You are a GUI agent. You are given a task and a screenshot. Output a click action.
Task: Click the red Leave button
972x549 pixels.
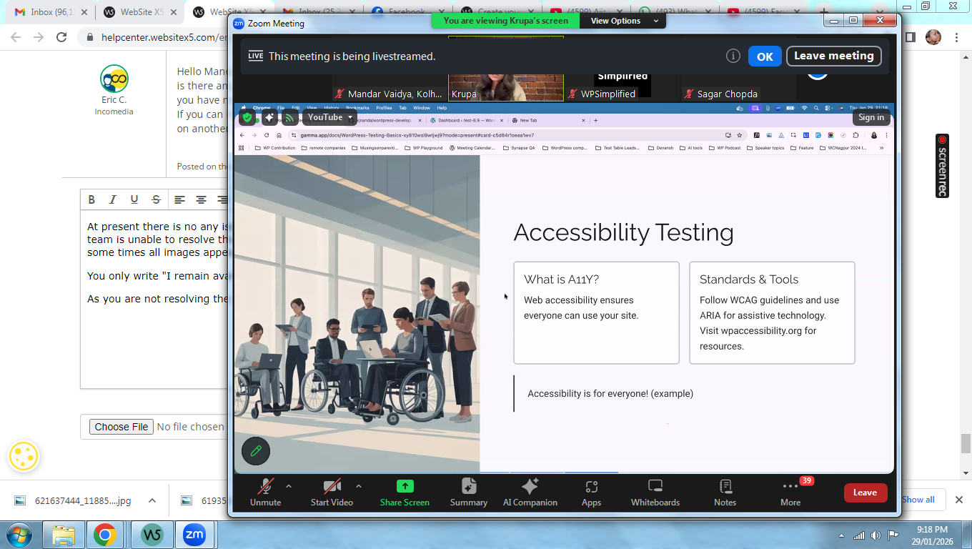click(865, 493)
